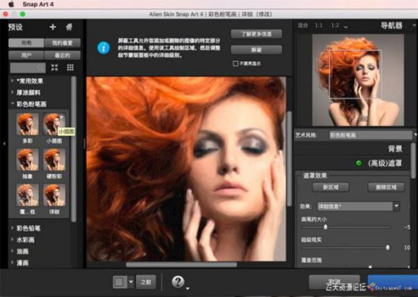Check the 不要再显示 checkbox
418x297 pixels.
[236, 63]
